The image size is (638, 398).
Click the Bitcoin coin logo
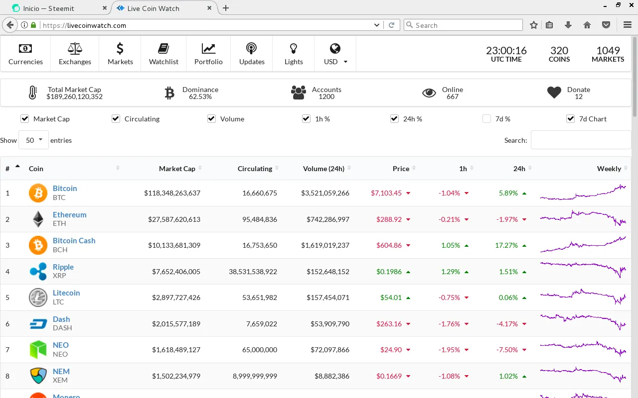[x=38, y=193]
